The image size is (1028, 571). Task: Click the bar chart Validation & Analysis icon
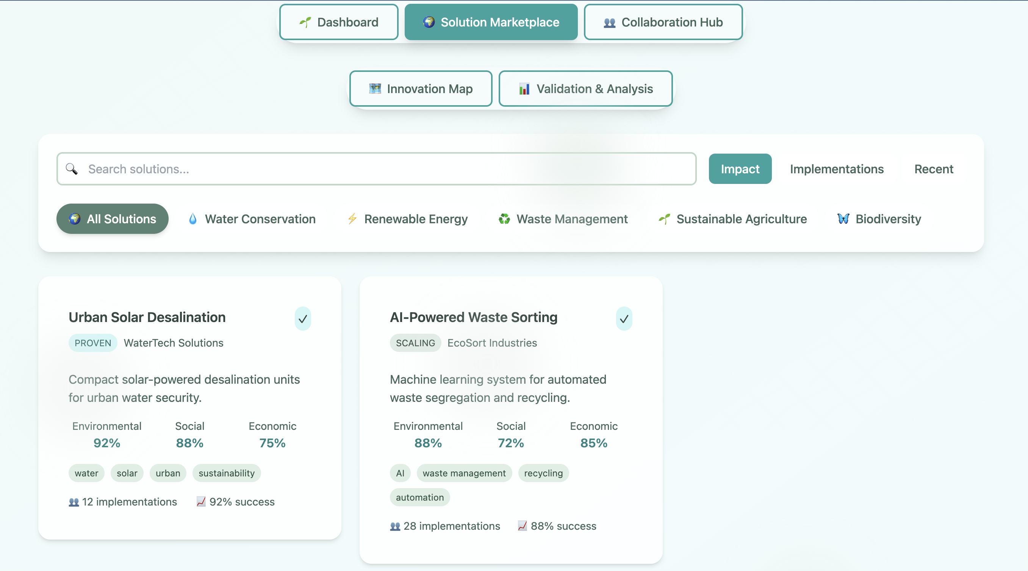pos(524,89)
